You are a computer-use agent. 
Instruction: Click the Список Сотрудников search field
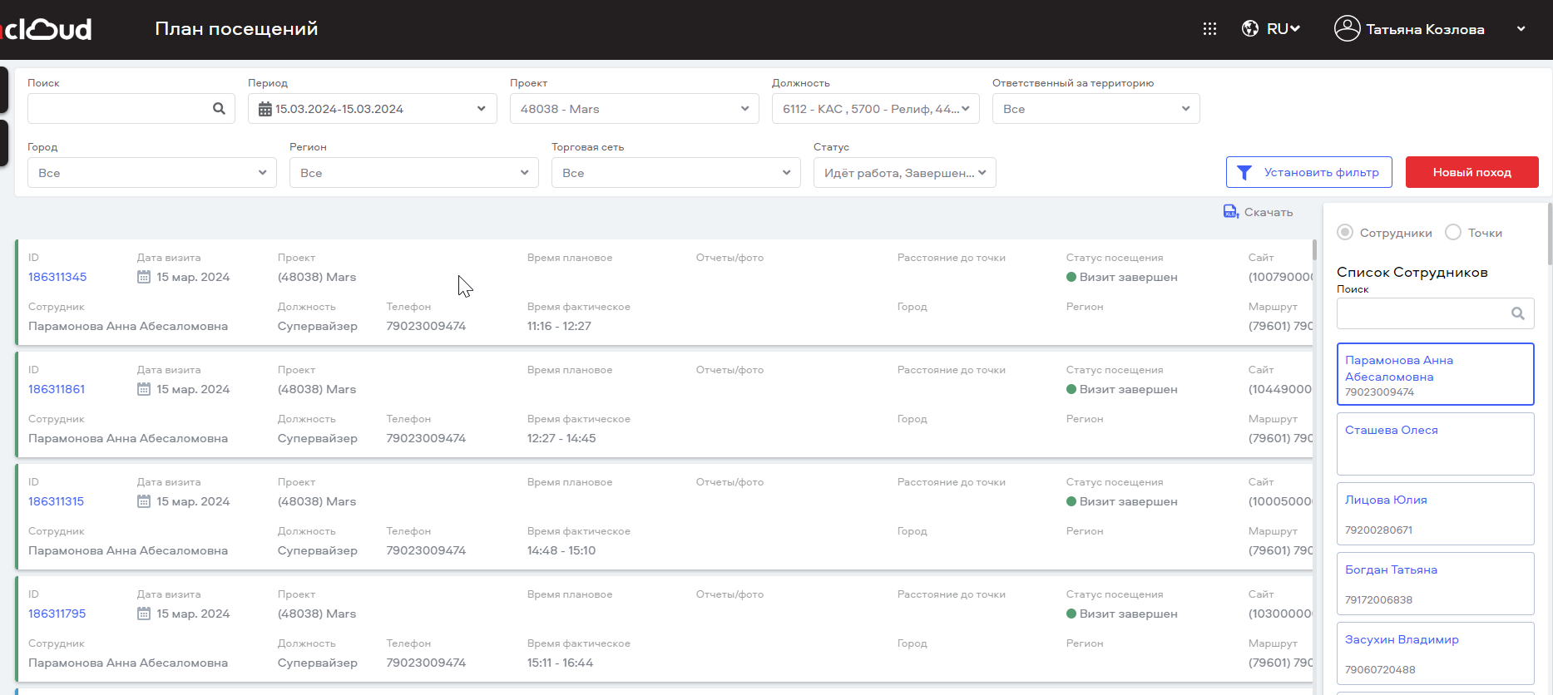coord(1436,313)
